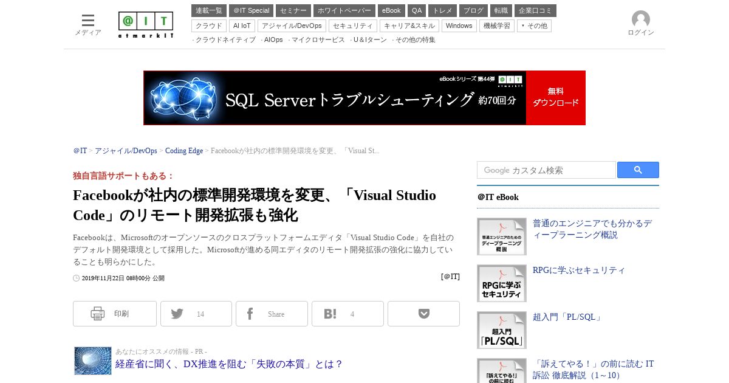The width and height of the screenshot is (729, 383).
Task: Open マイクロサービス feature link
Action: (x=318, y=40)
